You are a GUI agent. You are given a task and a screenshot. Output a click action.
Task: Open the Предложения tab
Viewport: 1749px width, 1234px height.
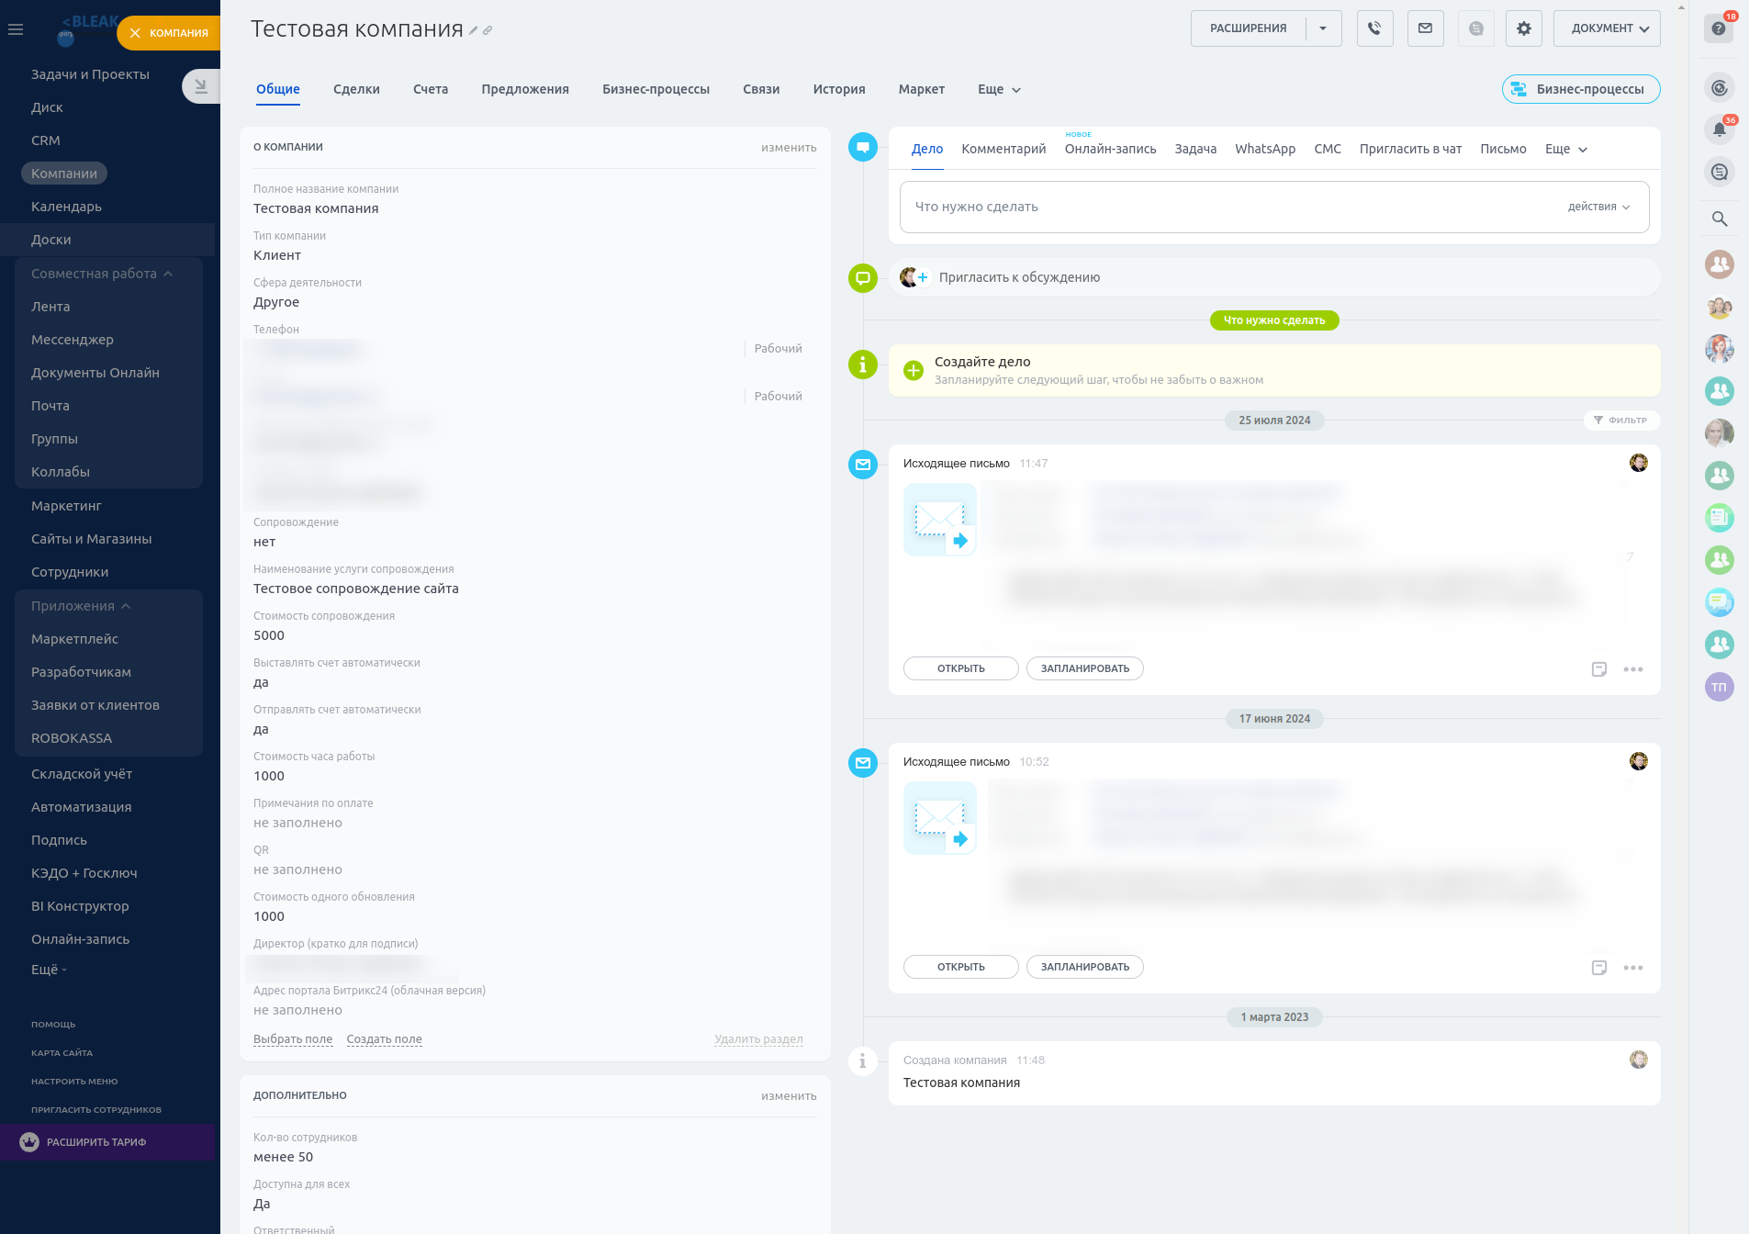pyautogui.click(x=525, y=90)
